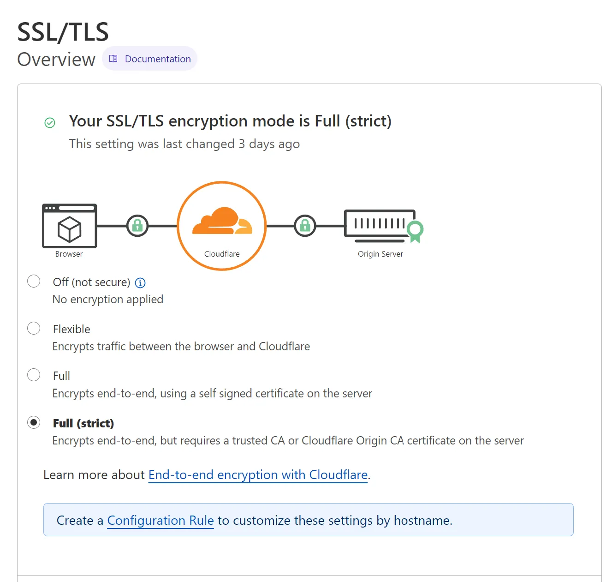Click the SSL/TLS page title
The image size is (606, 582).
point(63,31)
